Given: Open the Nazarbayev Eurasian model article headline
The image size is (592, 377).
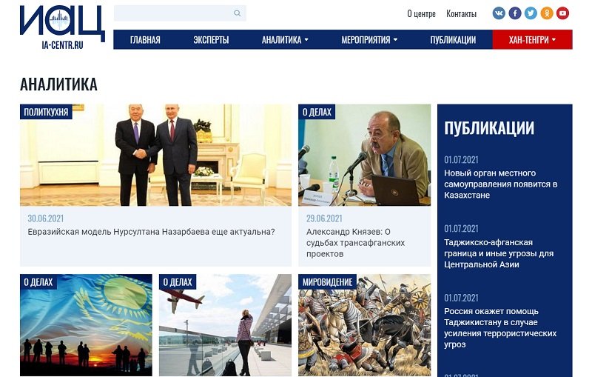Looking at the screenshot, I should click(x=151, y=232).
